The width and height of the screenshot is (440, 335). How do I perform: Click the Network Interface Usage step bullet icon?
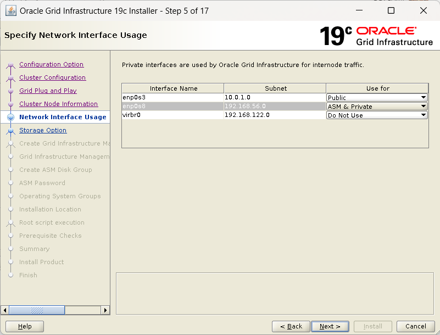tap(10, 117)
